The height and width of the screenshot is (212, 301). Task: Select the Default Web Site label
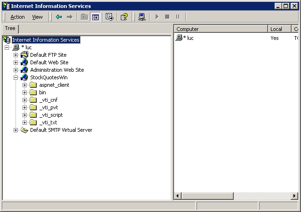tap(49, 62)
